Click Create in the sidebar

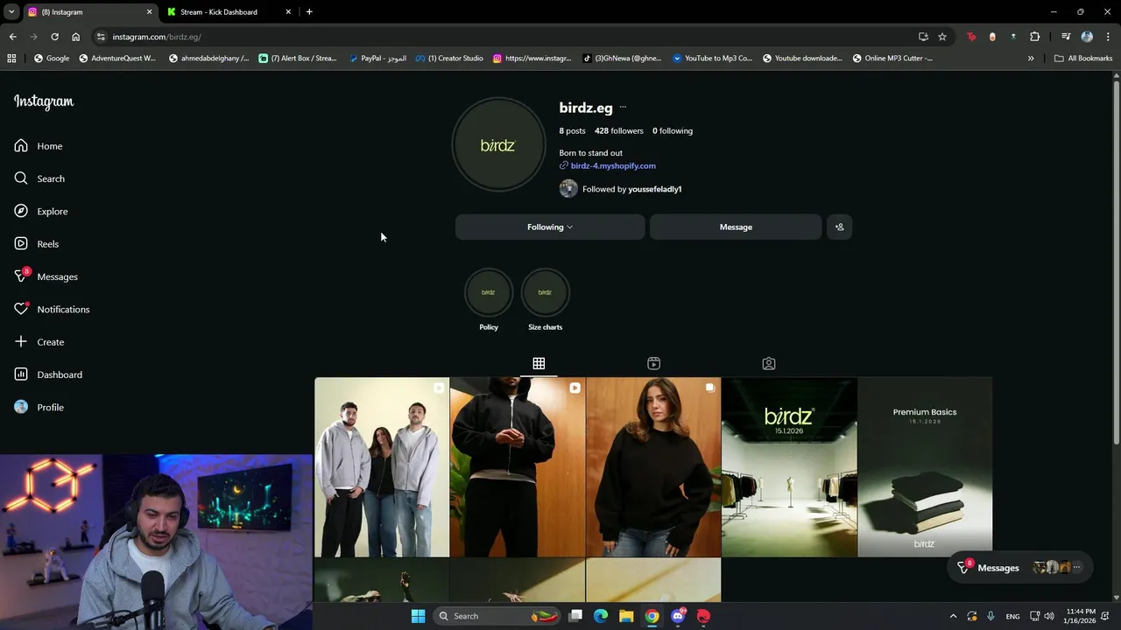pyautogui.click(x=39, y=342)
